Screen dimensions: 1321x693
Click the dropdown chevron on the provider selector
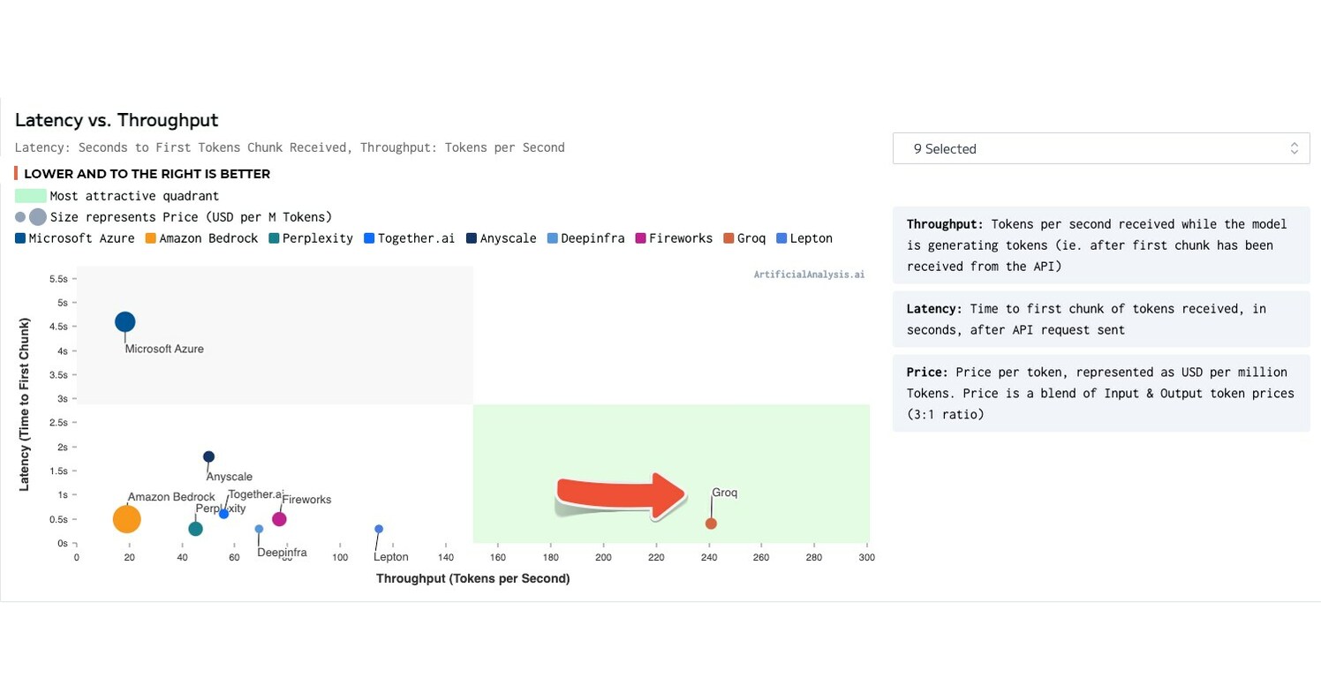click(1295, 147)
